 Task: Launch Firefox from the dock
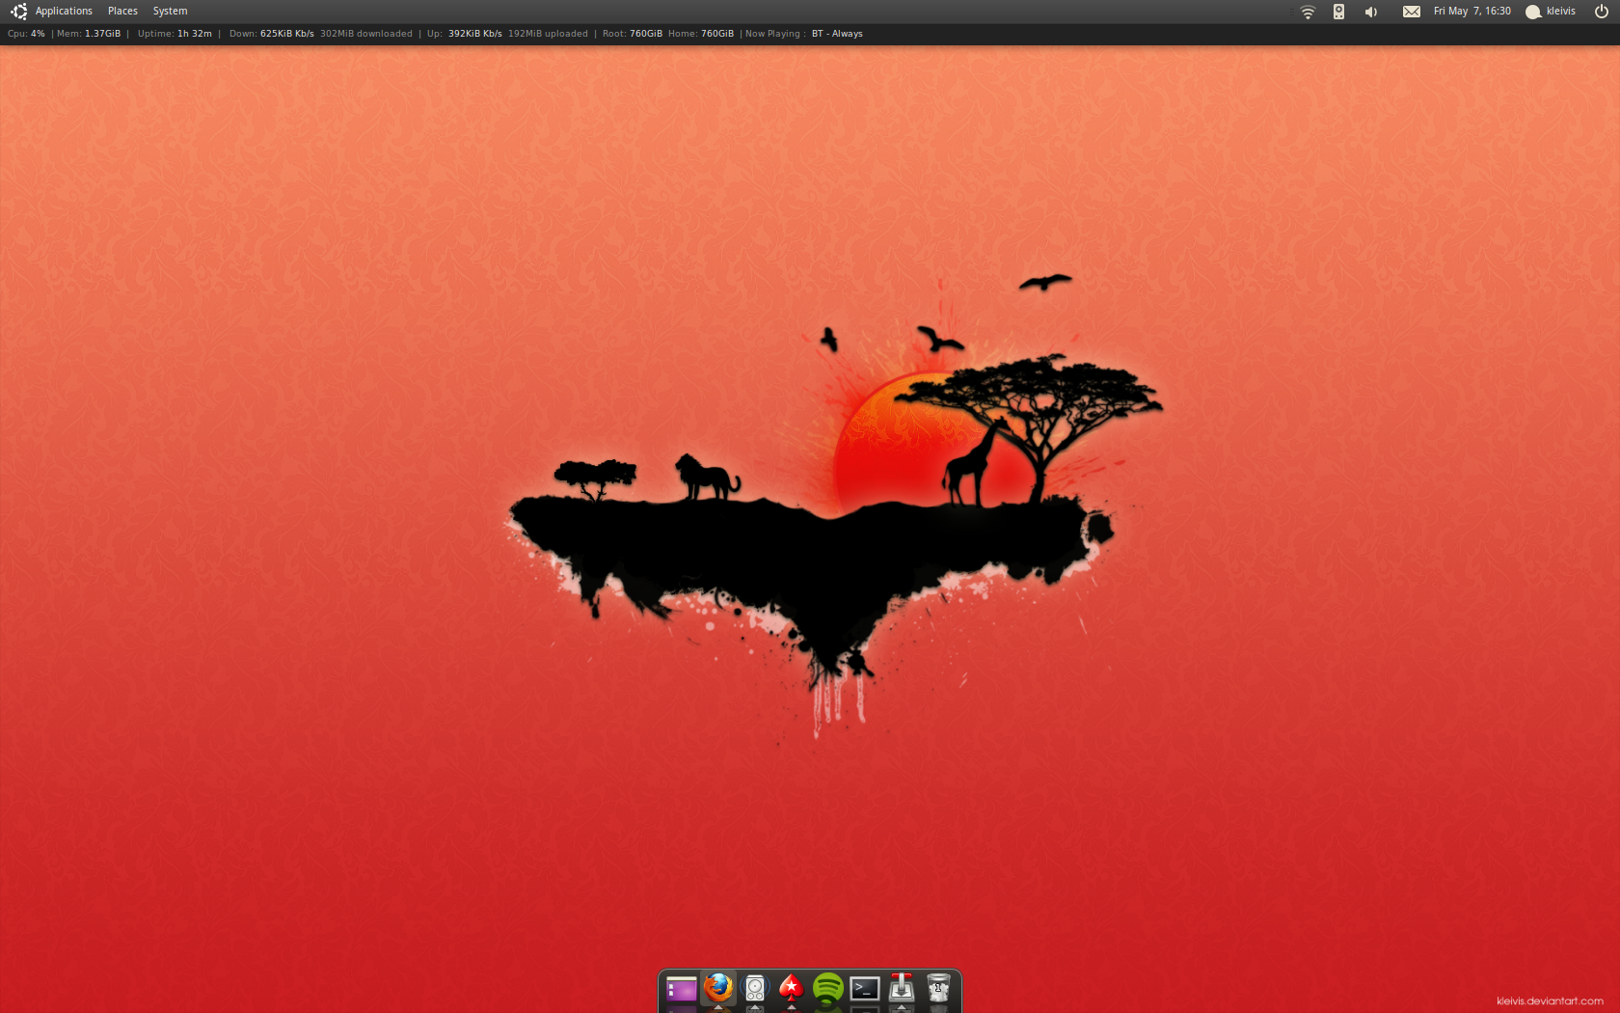coord(718,988)
